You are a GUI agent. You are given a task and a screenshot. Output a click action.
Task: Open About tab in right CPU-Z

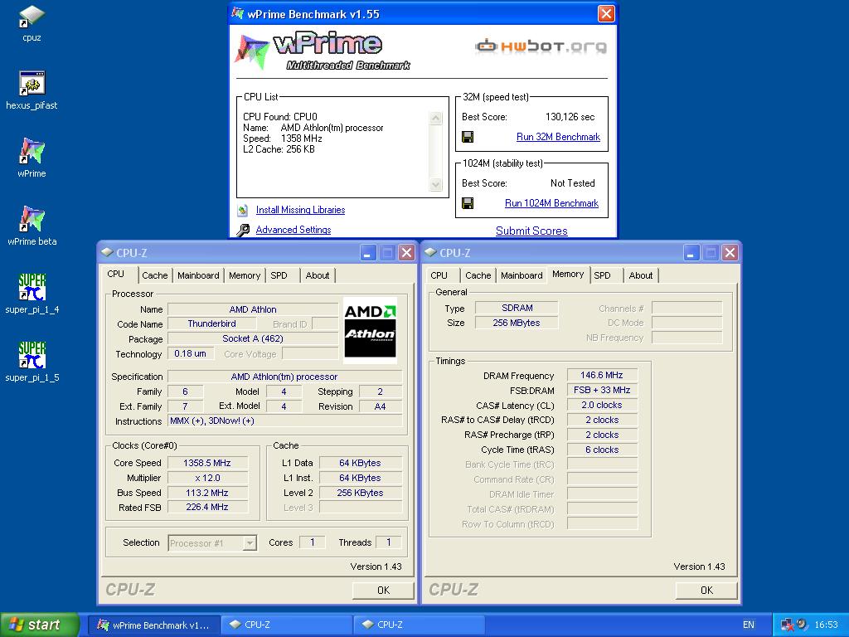[641, 275]
